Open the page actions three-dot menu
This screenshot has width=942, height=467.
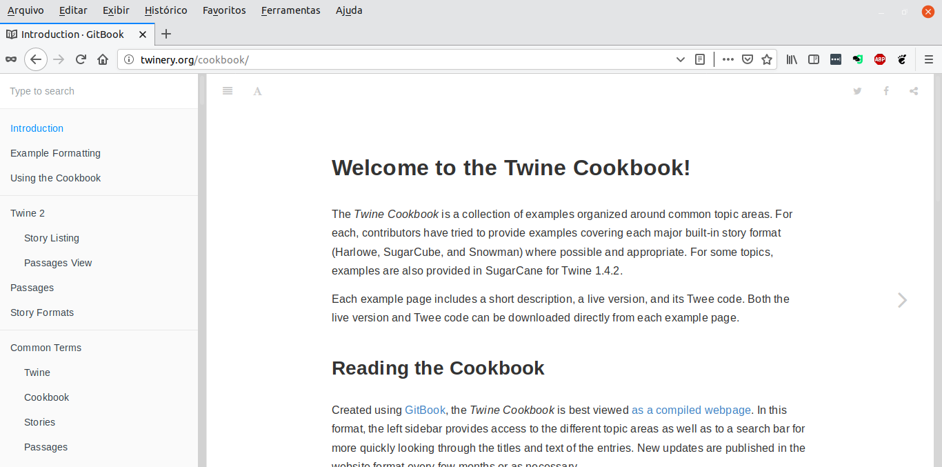(728, 59)
